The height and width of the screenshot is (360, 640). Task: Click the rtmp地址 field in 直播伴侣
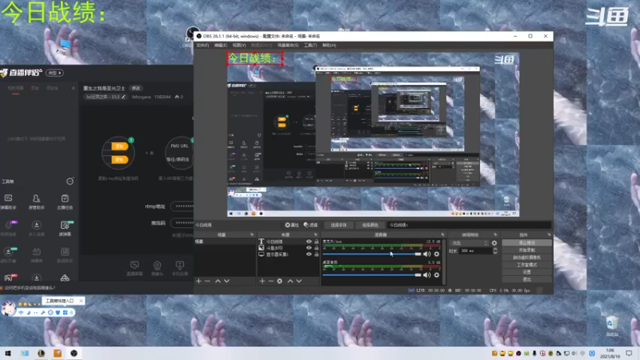[x=182, y=206]
